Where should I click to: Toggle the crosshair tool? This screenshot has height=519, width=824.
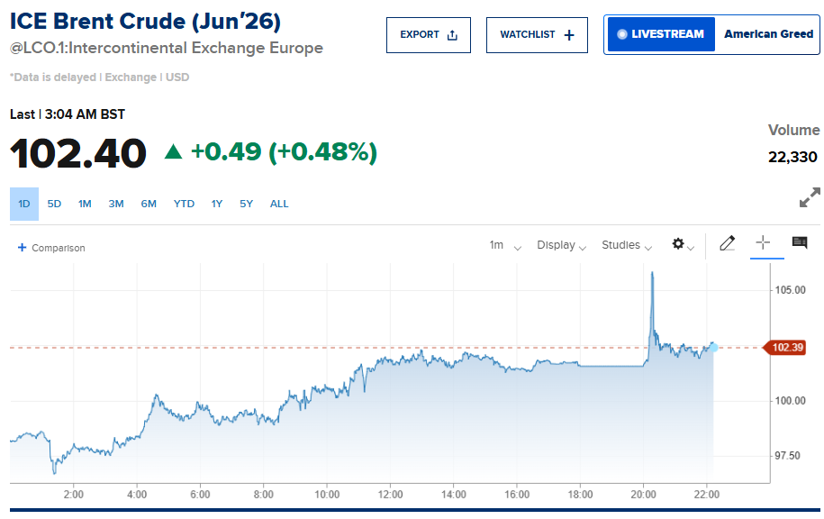(x=763, y=243)
